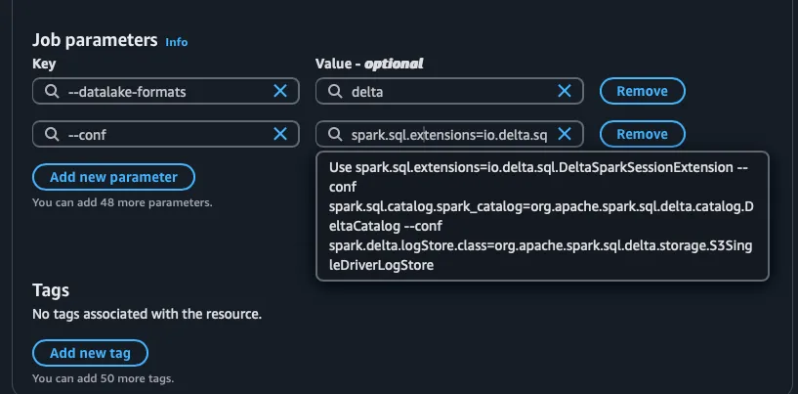Select the suggested DeltaSparkSessionExtension value popup
The width and height of the screenshot is (798, 394).
click(x=542, y=216)
